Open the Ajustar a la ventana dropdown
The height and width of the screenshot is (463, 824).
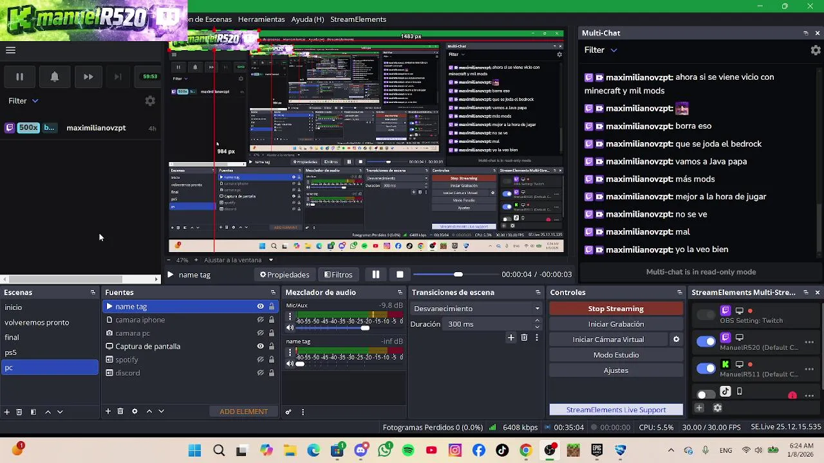pos(238,260)
